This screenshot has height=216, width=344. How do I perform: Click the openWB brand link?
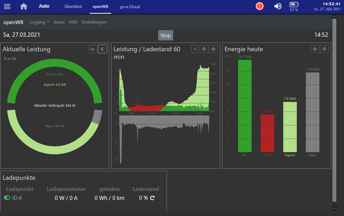[13, 22]
